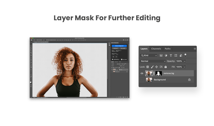Lock transparent pixels in the large Layers panel
This screenshot has height=126, width=214.
point(148,67)
